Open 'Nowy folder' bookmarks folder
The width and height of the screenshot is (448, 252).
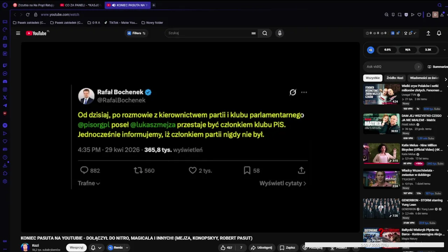152,23
